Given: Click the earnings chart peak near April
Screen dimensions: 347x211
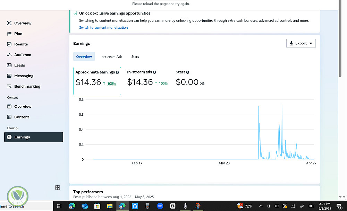Looking at the screenshot, I should coord(282,105).
